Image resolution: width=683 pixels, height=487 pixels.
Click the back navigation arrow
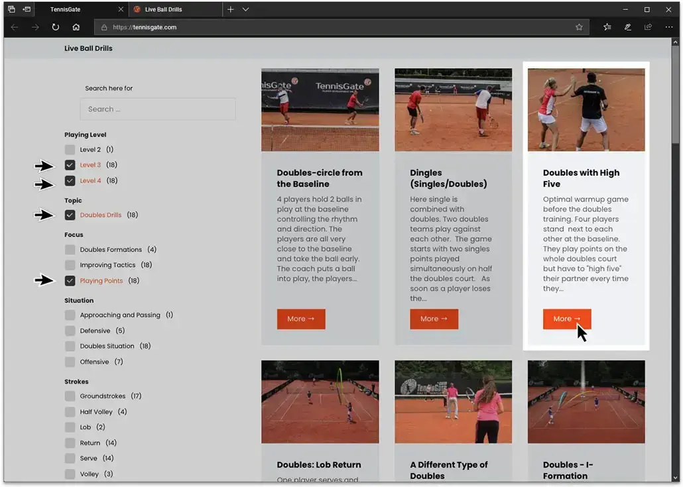[15, 27]
